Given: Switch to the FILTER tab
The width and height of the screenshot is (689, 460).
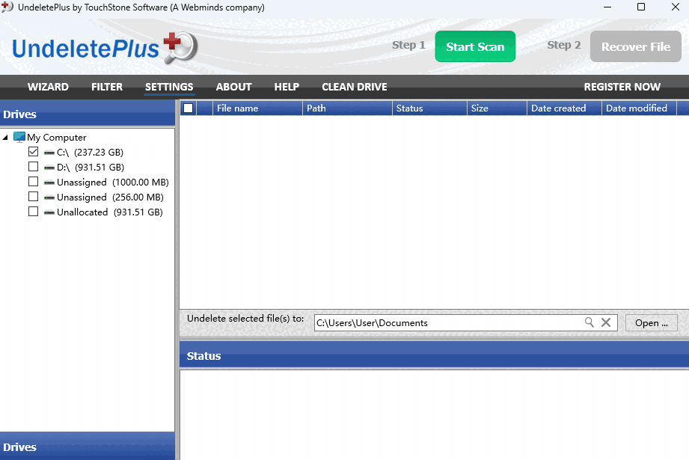Looking at the screenshot, I should pyautogui.click(x=107, y=87).
